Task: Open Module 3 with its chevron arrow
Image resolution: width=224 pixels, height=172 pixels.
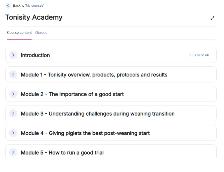Action: coord(13,113)
